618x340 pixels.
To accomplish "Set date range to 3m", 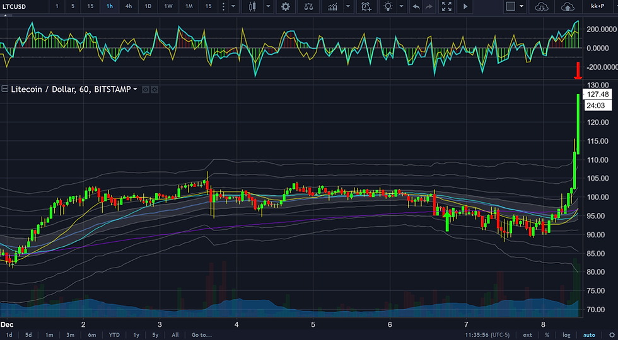I will (70, 335).
